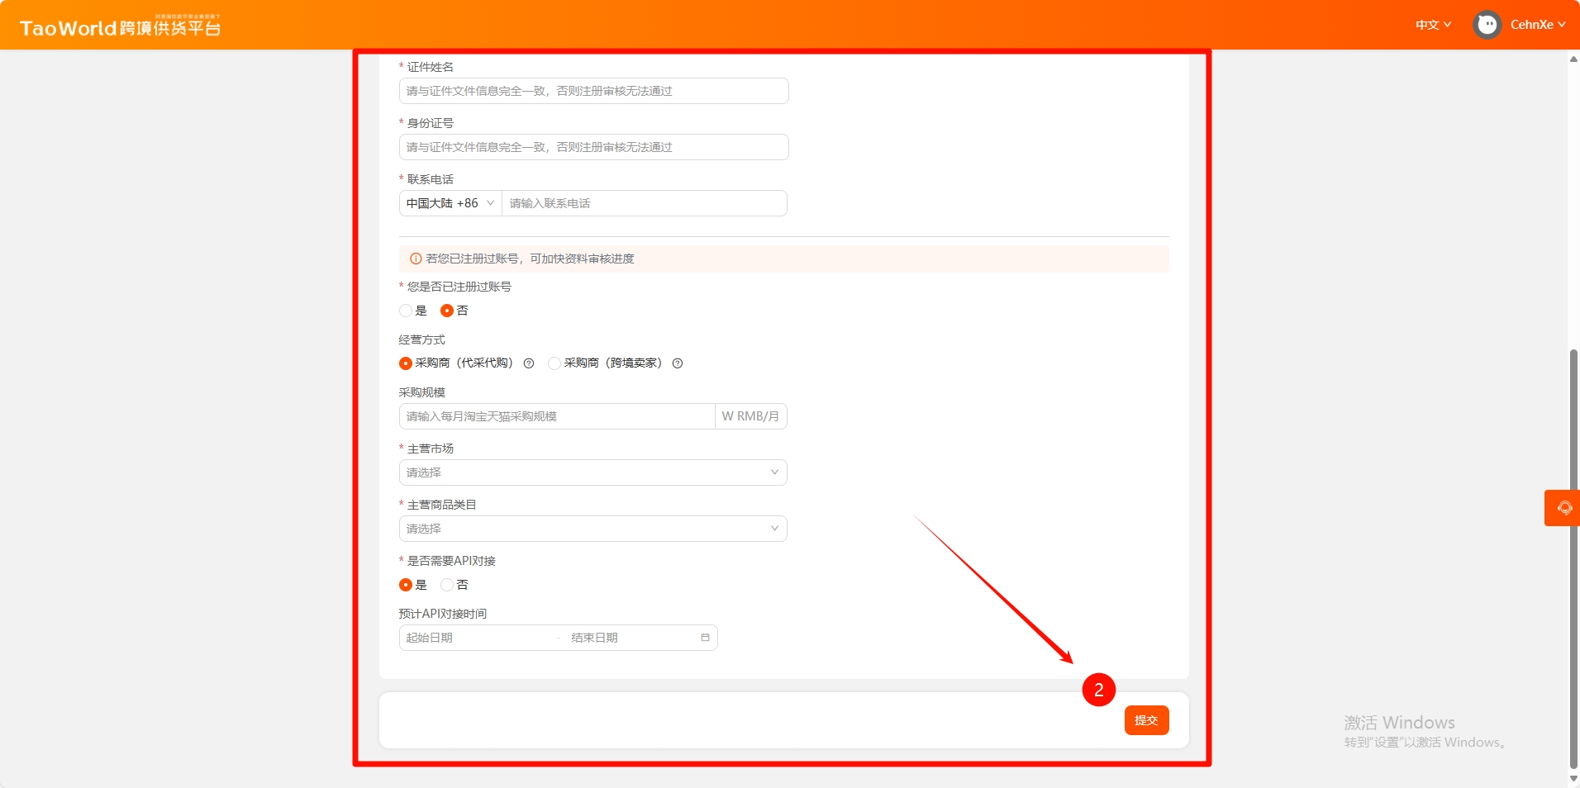The width and height of the screenshot is (1580, 788).
Task: Focus the 采购规模 input field
Action: pos(556,416)
